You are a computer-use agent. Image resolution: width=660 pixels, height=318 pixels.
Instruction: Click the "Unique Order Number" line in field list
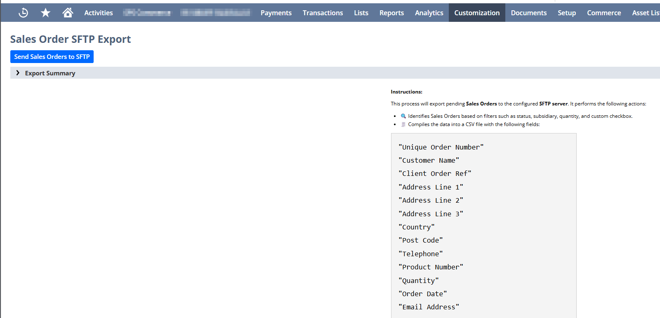point(441,147)
